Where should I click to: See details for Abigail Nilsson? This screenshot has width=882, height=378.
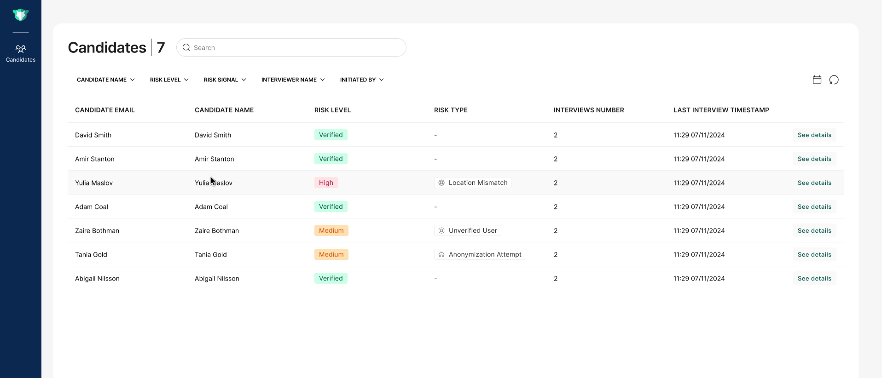point(814,278)
